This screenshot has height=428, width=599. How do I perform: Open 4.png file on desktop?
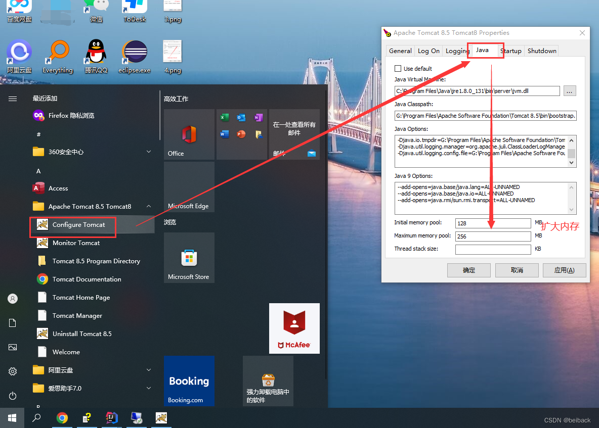173,57
